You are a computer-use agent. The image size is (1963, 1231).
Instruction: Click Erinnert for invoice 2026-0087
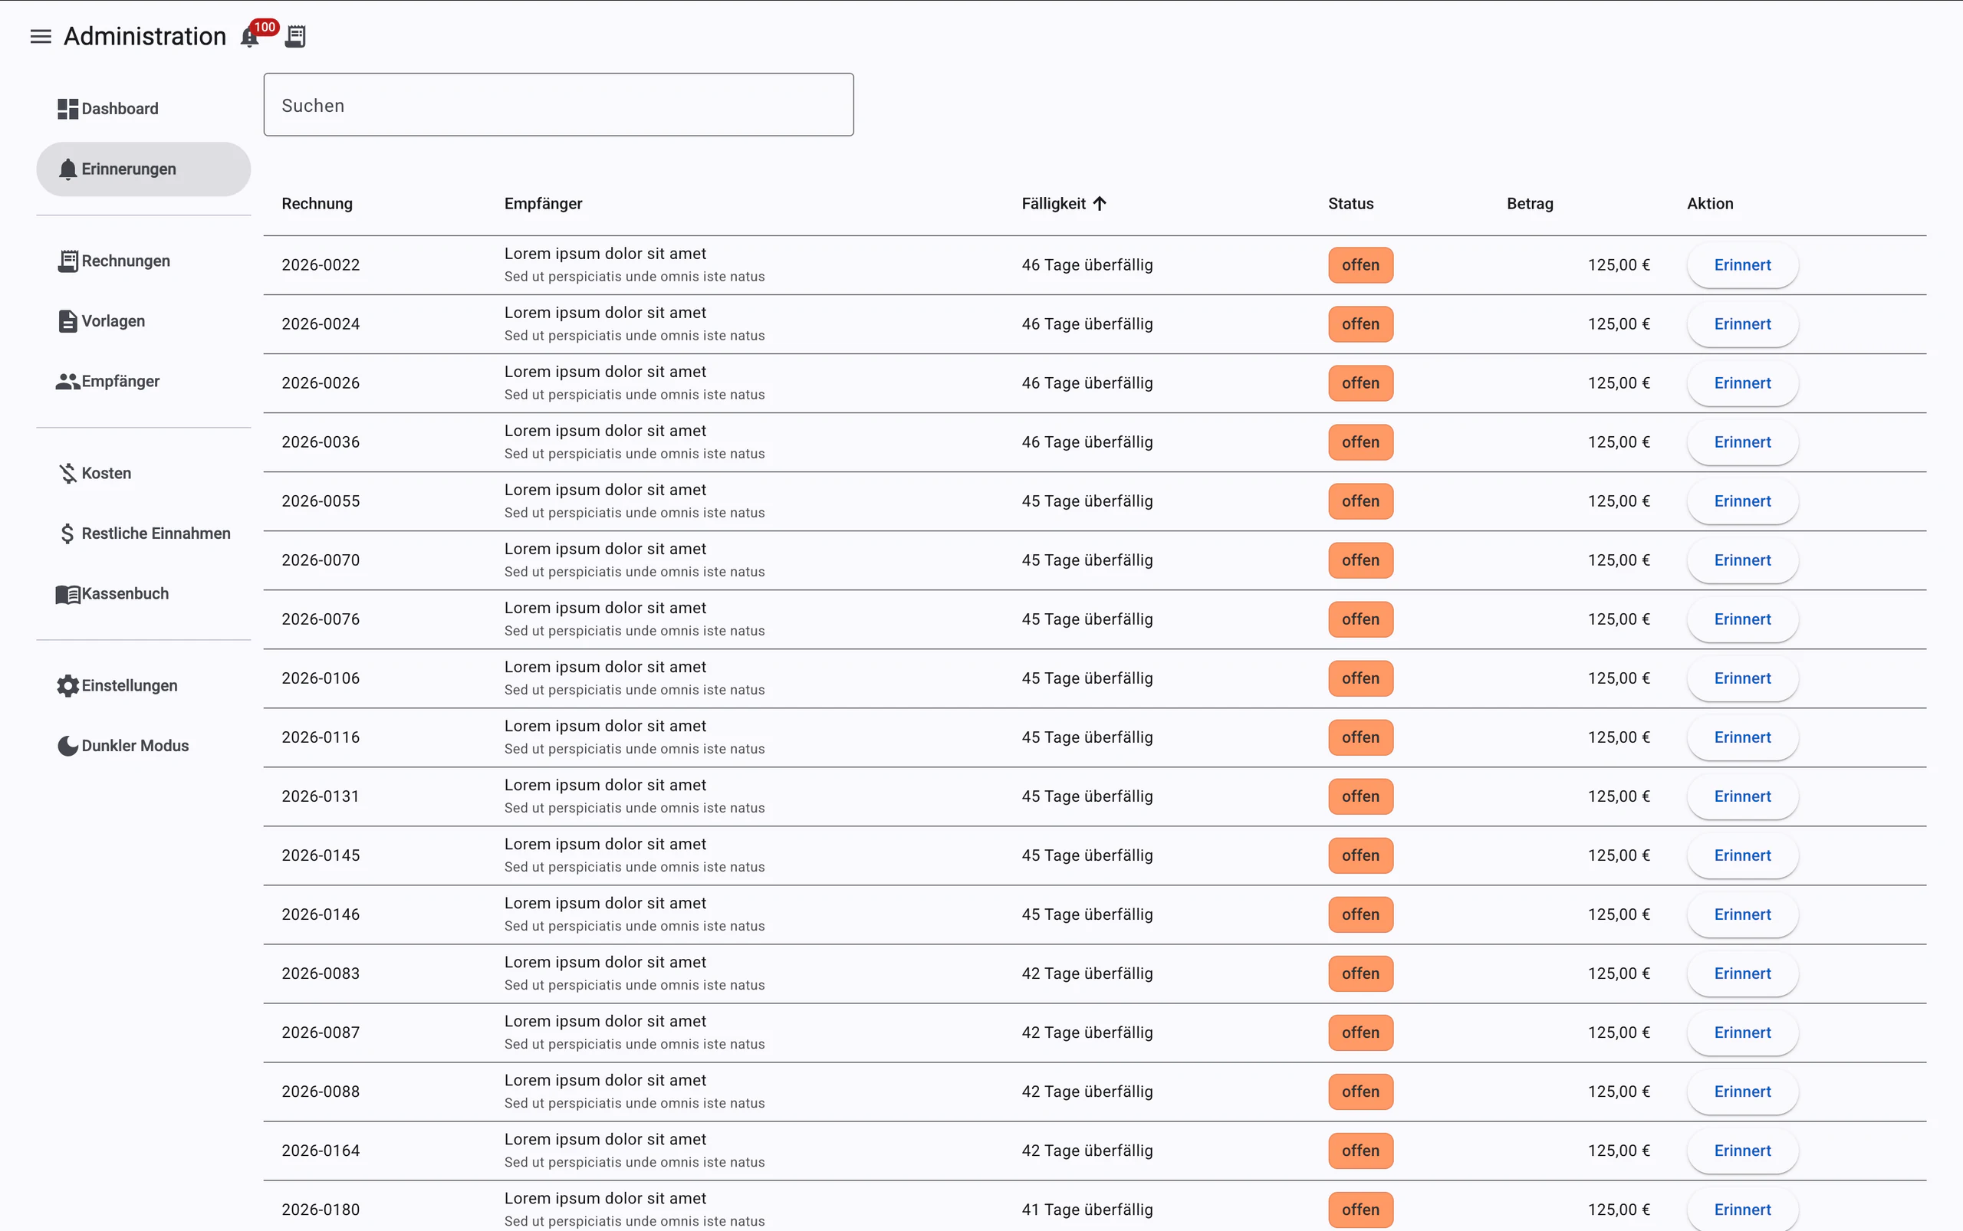click(1742, 1033)
